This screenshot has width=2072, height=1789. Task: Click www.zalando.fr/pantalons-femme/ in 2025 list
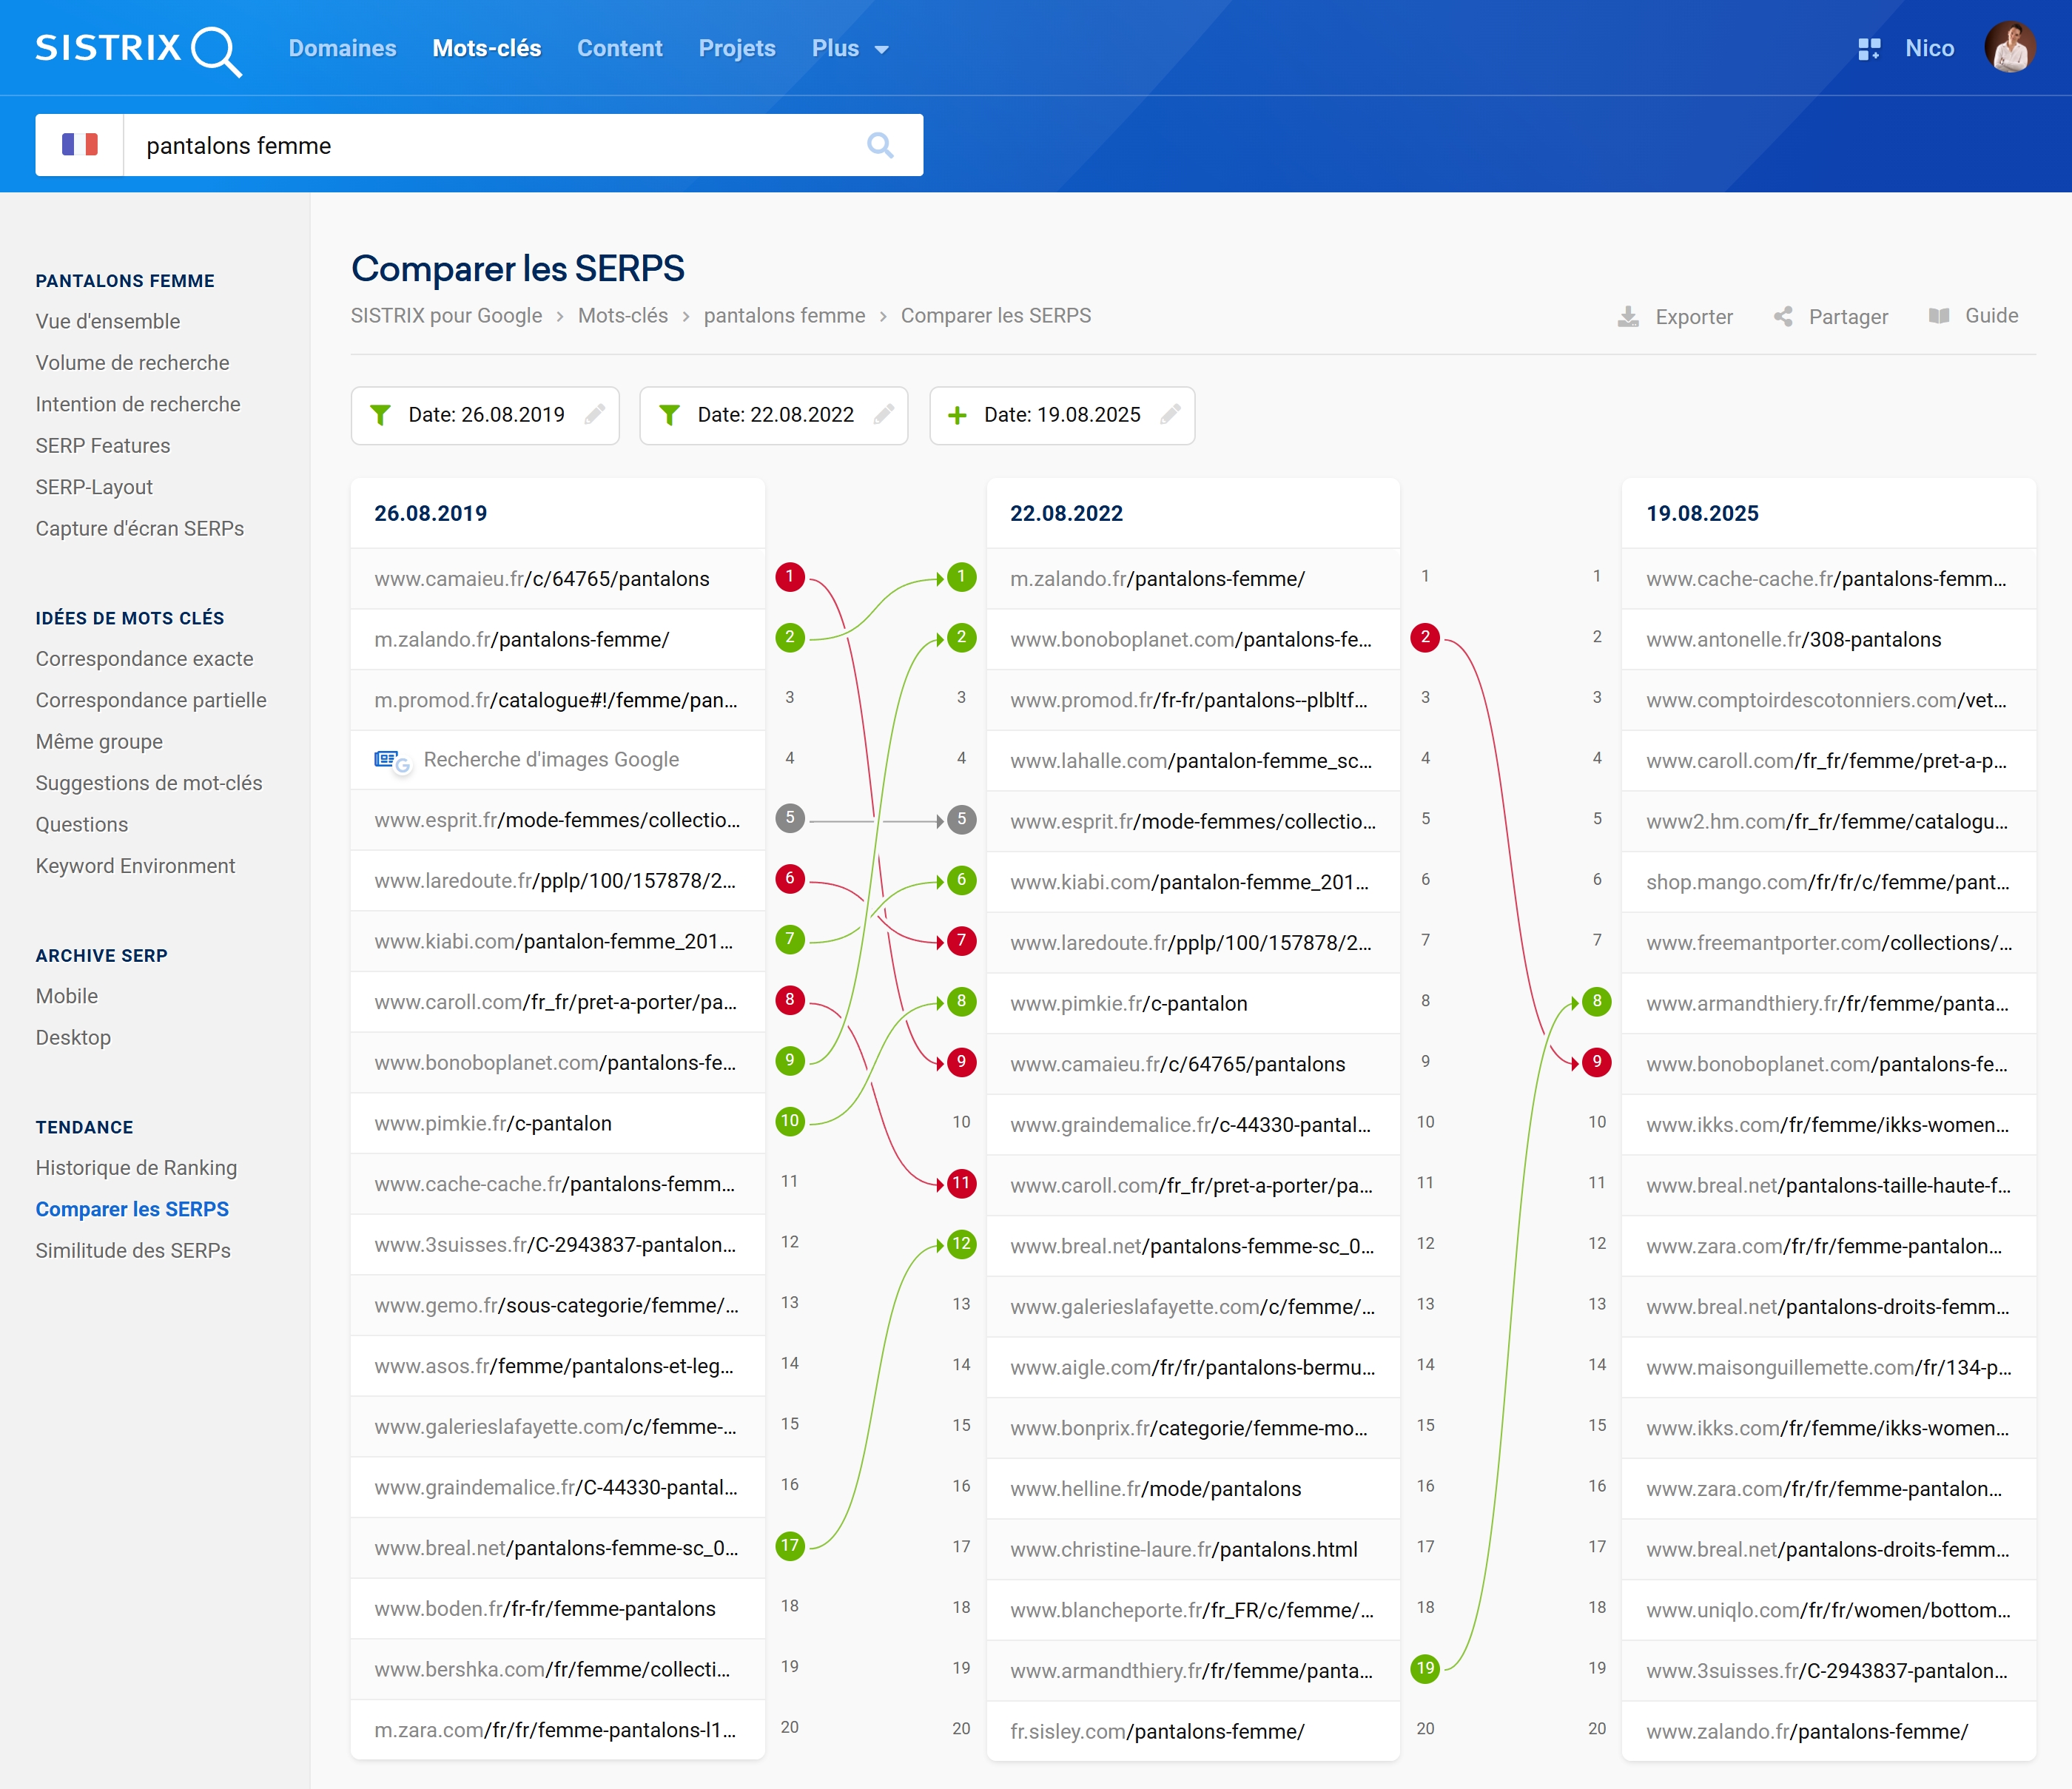[1806, 1732]
